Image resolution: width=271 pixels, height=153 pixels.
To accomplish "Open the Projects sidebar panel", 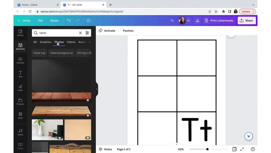I will [20, 101].
